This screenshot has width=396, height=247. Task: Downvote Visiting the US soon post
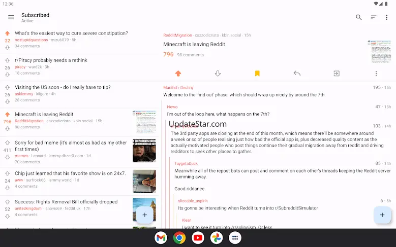[x=7, y=101]
